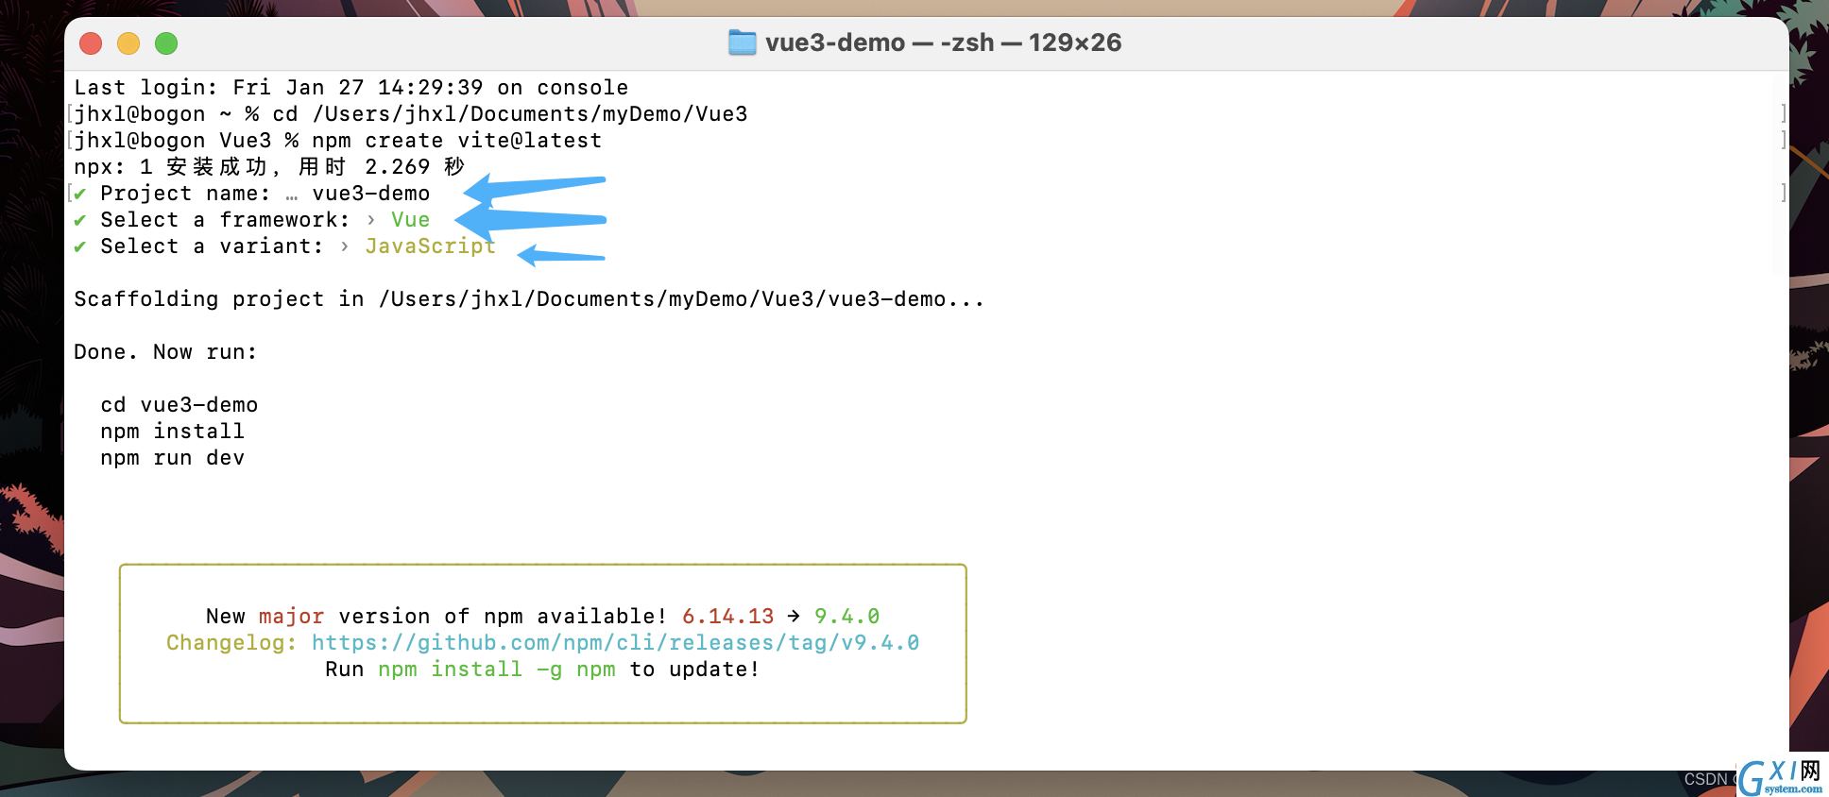
Task: Click the 'cd /Users/jhxl/Documents/myDemo/Vue3' command
Action: click(x=510, y=114)
